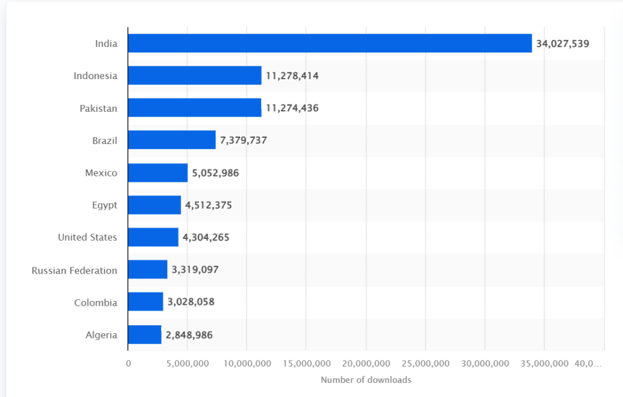Click the value 11,274,436

[x=292, y=108]
